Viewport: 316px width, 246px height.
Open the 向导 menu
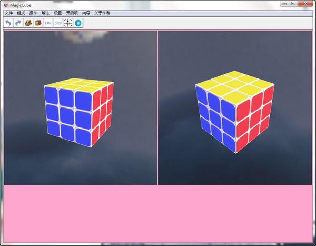tap(86, 13)
